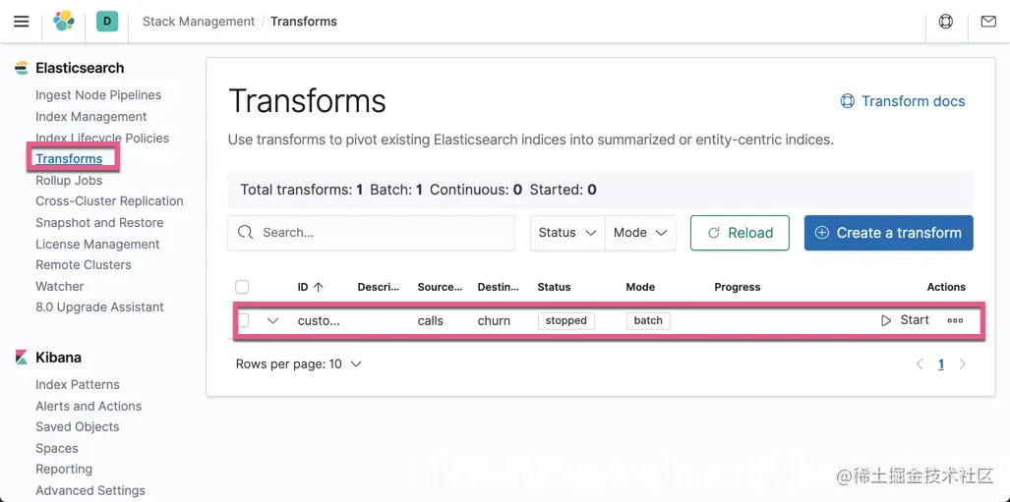Go to Index Management in sidebar
This screenshot has height=502, width=1010.
click(91, 116)
